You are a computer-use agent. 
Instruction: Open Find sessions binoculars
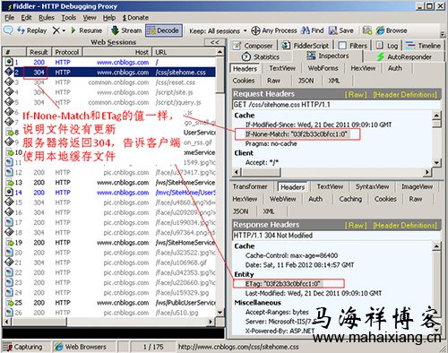click(x=312, y=30)
